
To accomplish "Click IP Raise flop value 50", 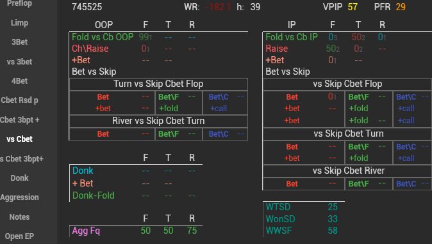I will tap(333, 49).
